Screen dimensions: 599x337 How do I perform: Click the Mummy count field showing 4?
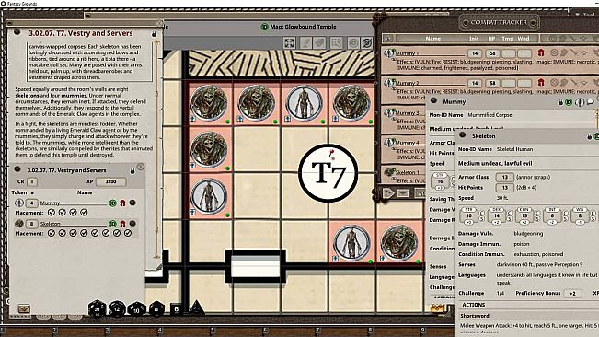(x=31, y=203)
